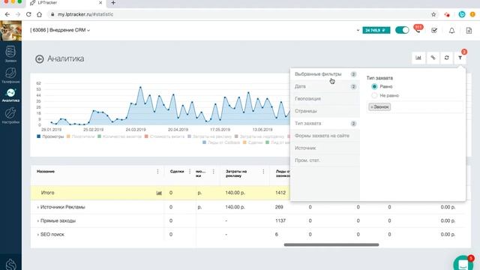Click the dollar icon at sidebar bottom
Image resolution: width=480 pixels, height=270 pixels.
click(x=10, y=264)
